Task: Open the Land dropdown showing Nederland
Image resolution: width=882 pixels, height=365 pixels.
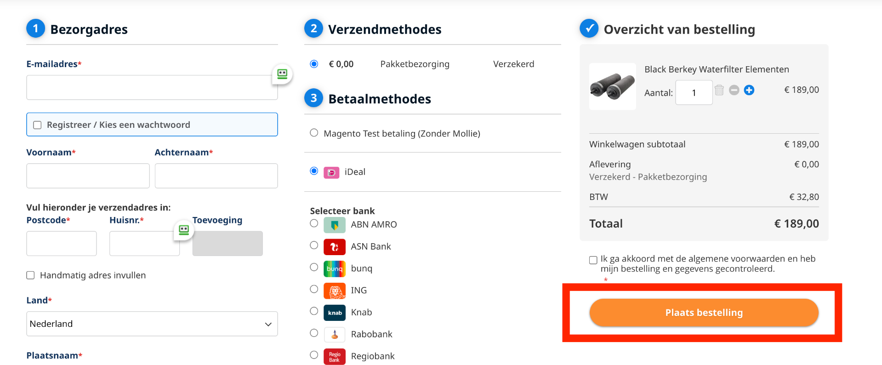Action: [x=152, y=324]
